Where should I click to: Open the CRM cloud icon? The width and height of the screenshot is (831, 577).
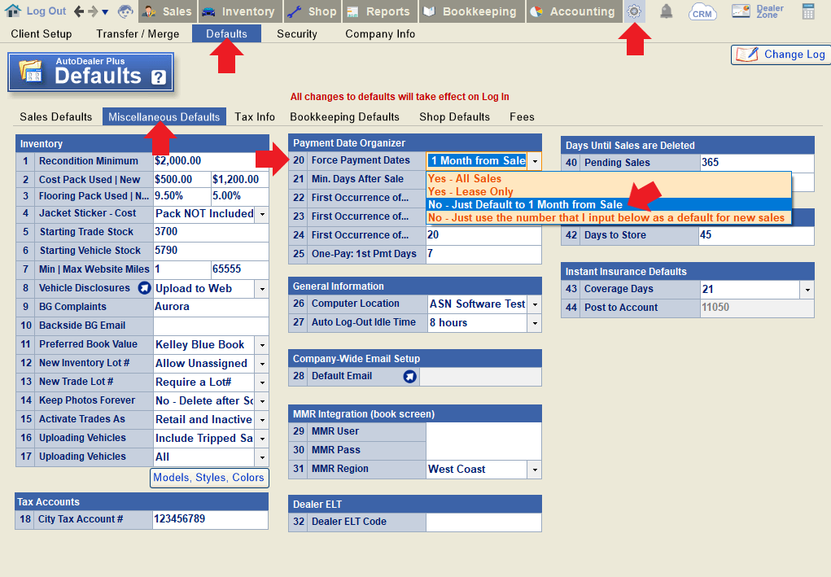[702, 11]
